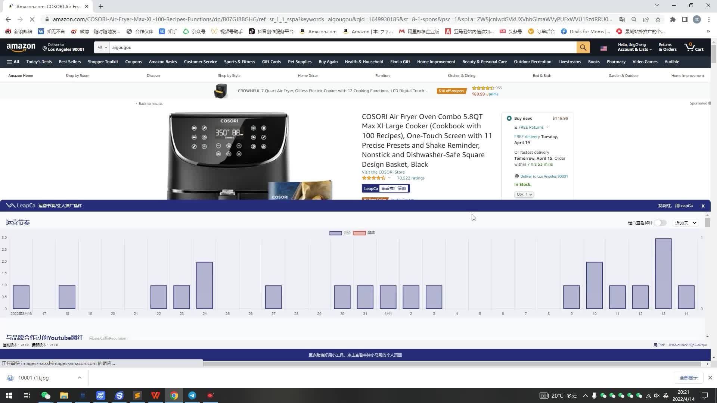
Task: Open WPS Office from the taskbar
Action: pos(156,396)
